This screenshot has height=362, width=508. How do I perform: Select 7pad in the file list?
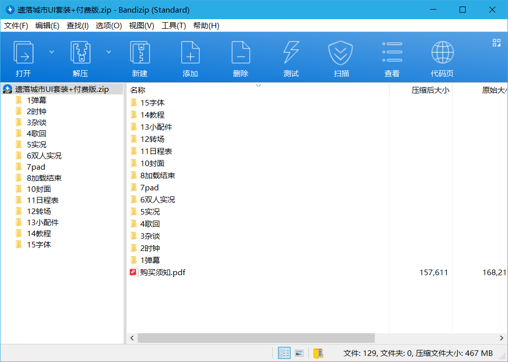click(149, 187)
